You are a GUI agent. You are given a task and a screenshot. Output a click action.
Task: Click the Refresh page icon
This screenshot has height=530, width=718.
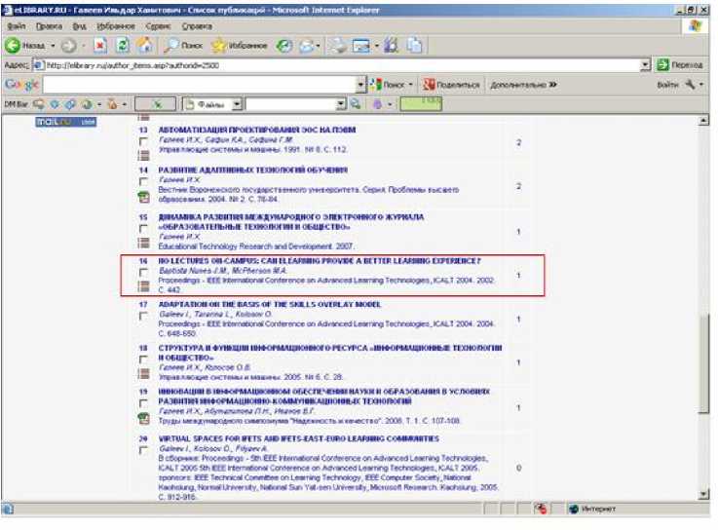122,46
